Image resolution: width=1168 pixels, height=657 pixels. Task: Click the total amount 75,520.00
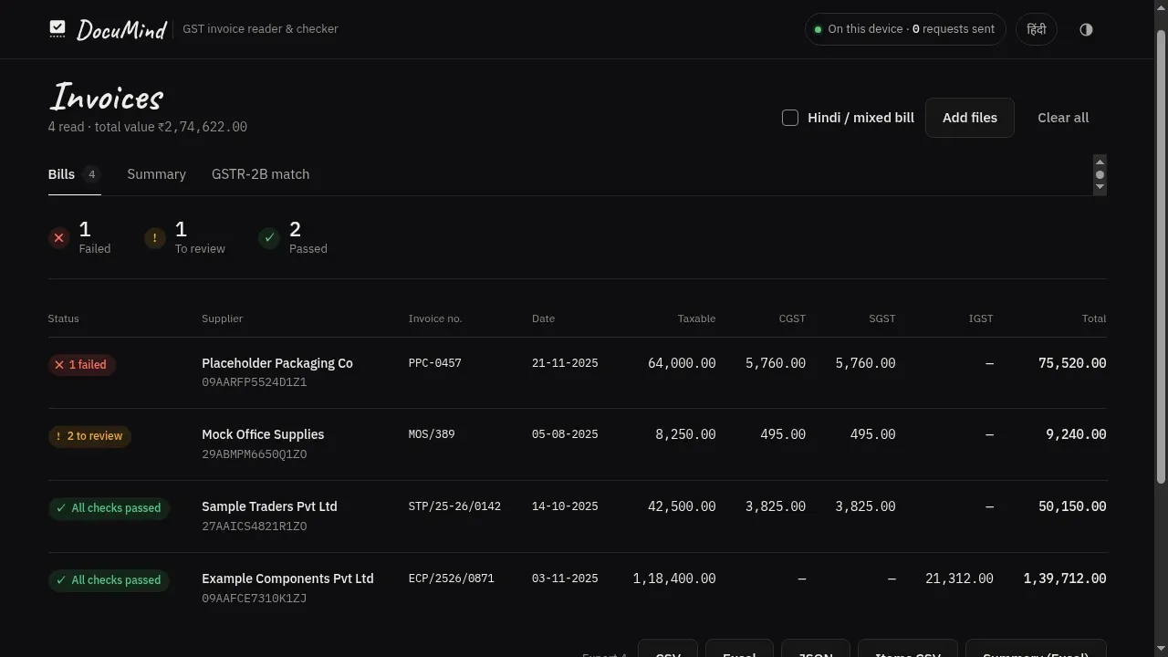(1072, 363)
